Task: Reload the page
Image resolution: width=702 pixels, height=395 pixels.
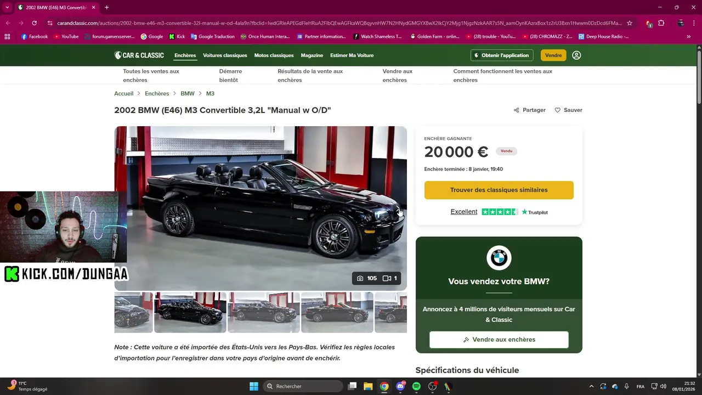Action: 35,23
